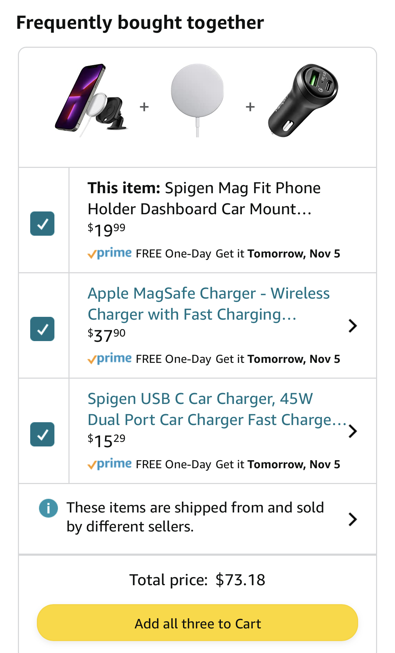The image size is (395, 653).
Task: Uncheck the Spigen Mag Fit Phone Holder checkbox
Action: tap(42, 223)
